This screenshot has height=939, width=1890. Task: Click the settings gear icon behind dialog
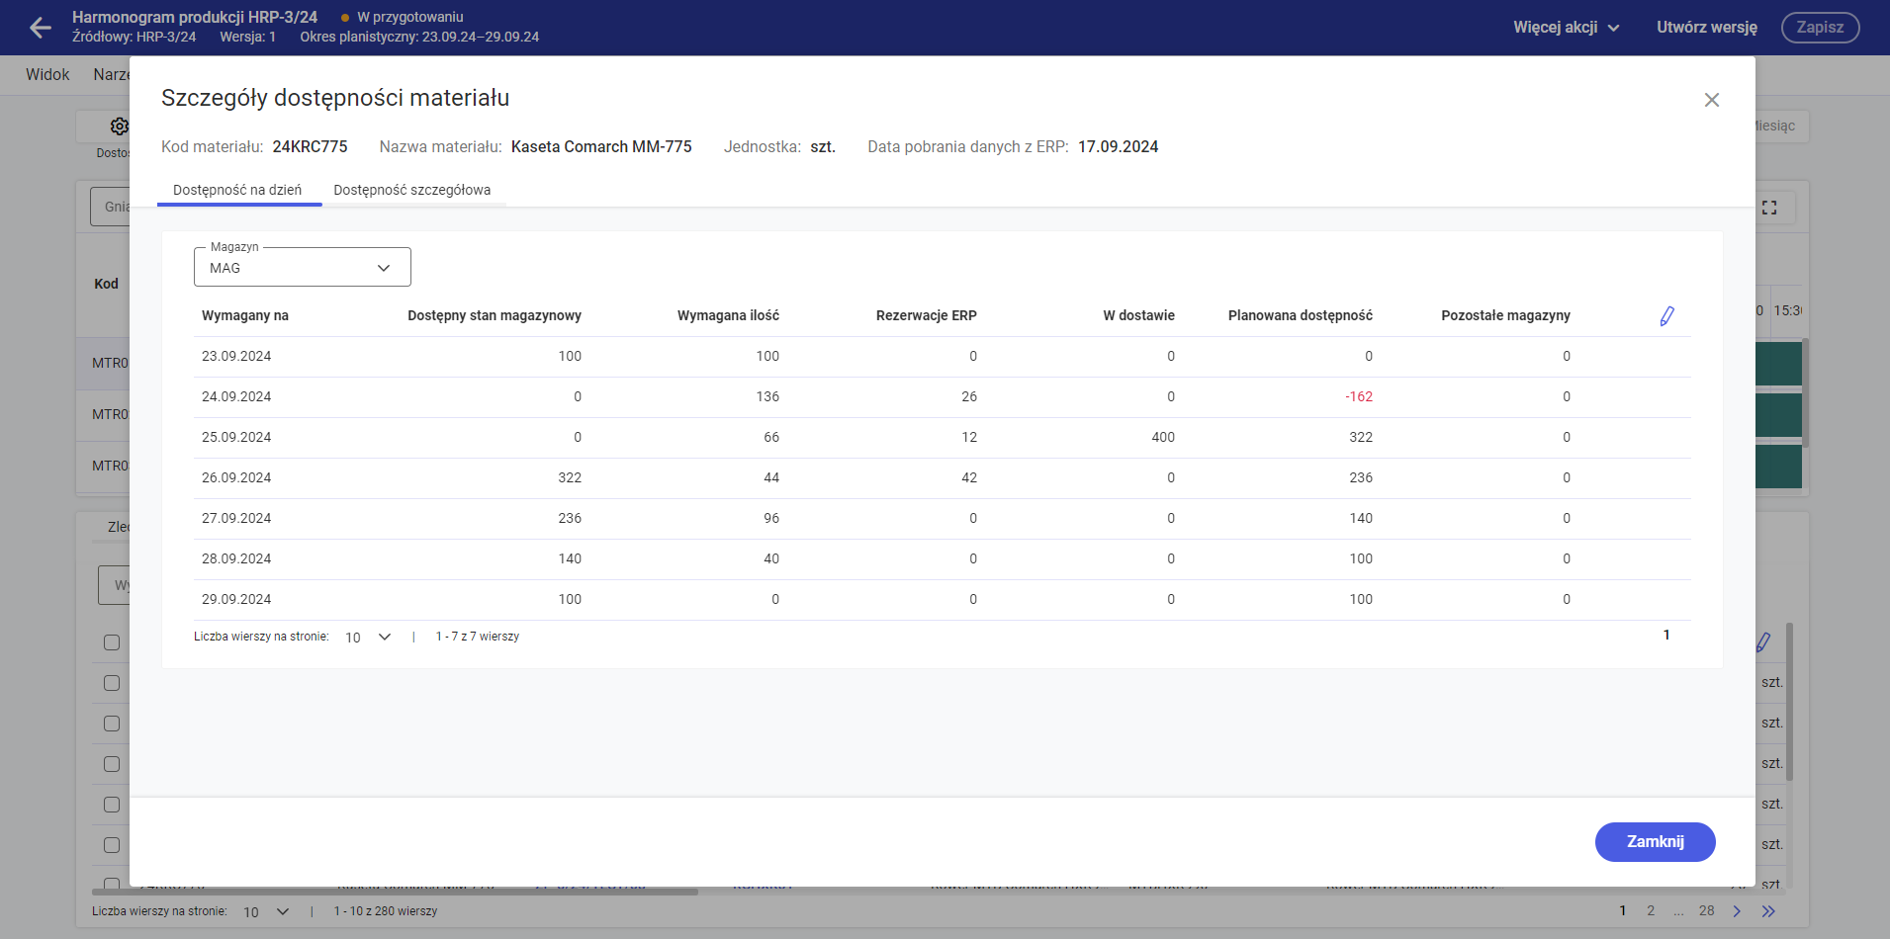point(119,127)
